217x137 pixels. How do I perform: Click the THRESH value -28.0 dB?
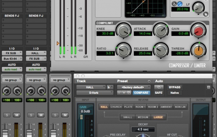coord(180,53)
